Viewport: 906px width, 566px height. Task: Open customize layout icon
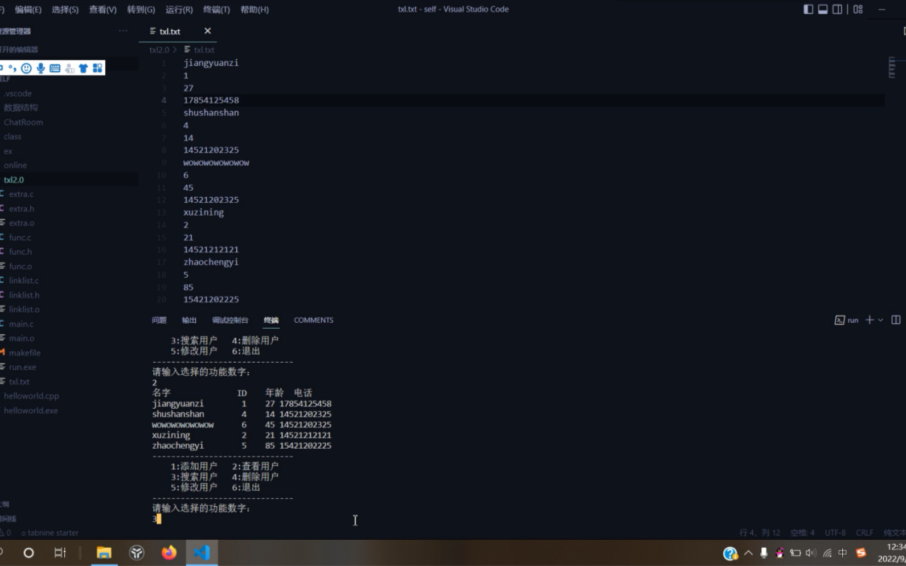coord(858,9)
